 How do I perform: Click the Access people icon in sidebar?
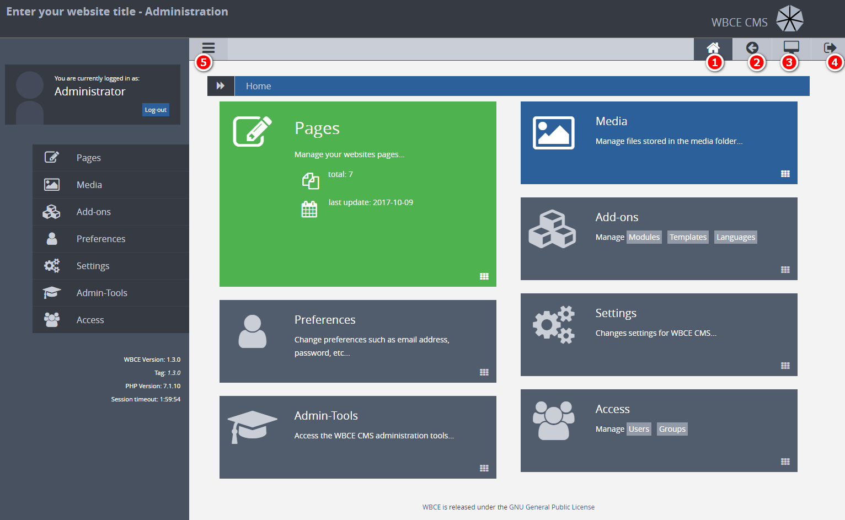[x=52, y=319]
